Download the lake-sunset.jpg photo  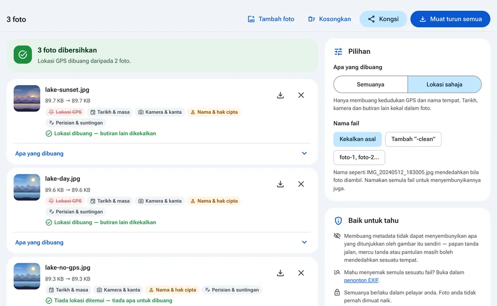click(x=280, y=95)
